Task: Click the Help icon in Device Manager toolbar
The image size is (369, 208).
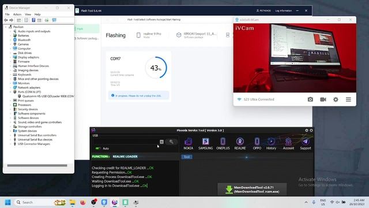Action: coord(33,20)
